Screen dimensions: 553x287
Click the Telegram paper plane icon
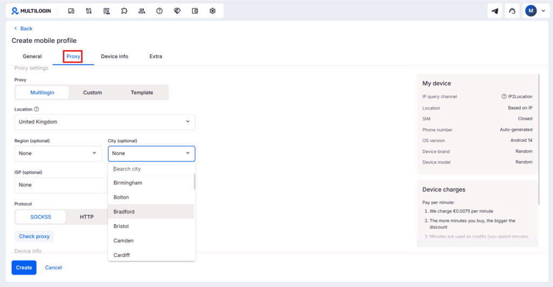click(x=495, y=11)
